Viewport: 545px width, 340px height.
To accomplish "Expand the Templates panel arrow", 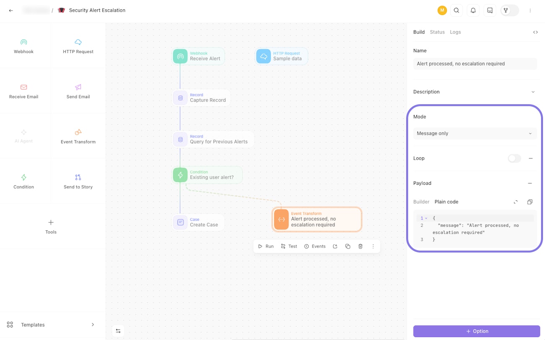I will pyautogui.click(x=93, y=325).
